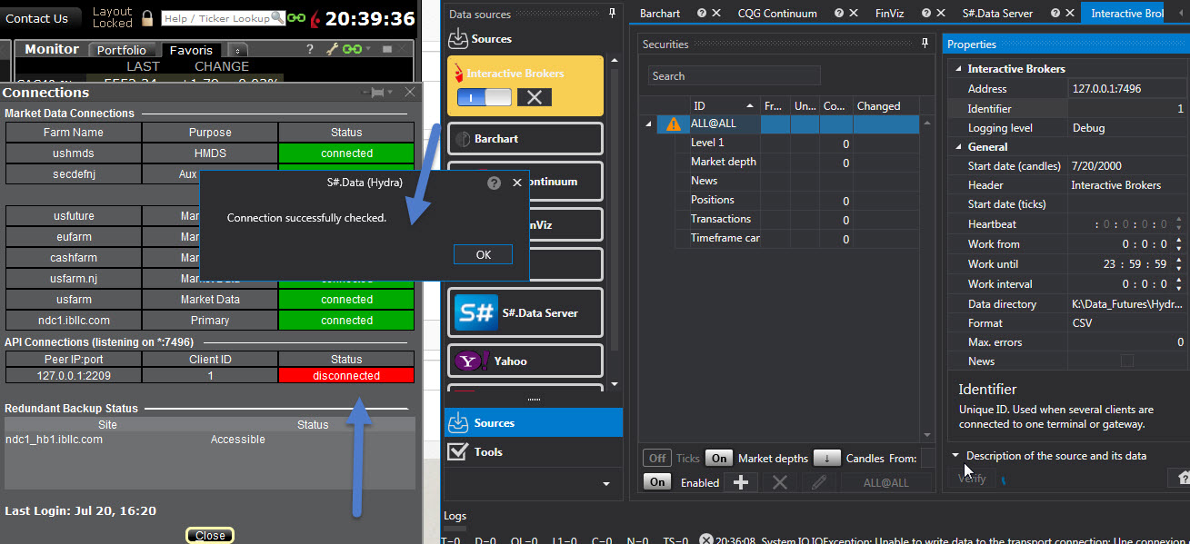This screenshot has width=1190, height=544.
Task: Collapse the Interactive Brokers property group
Action: (956, 69)
